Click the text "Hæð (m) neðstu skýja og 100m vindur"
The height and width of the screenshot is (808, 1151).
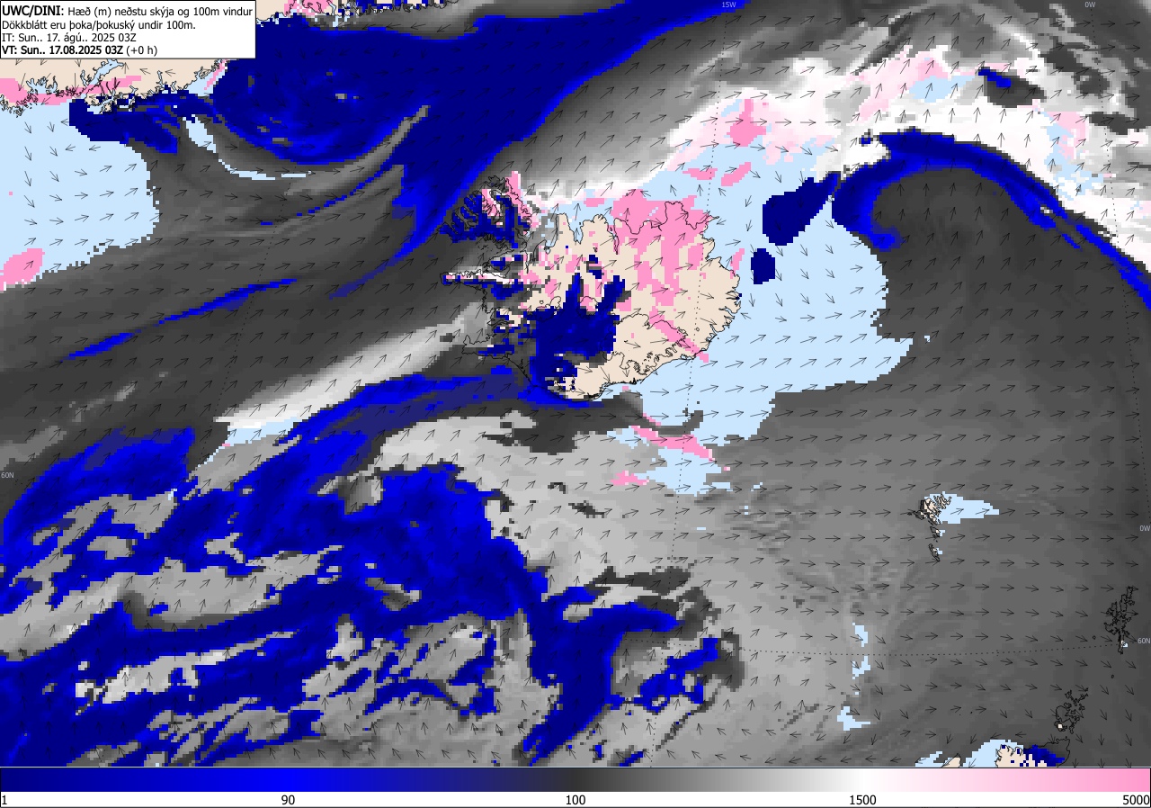click(x=160, y=11)
